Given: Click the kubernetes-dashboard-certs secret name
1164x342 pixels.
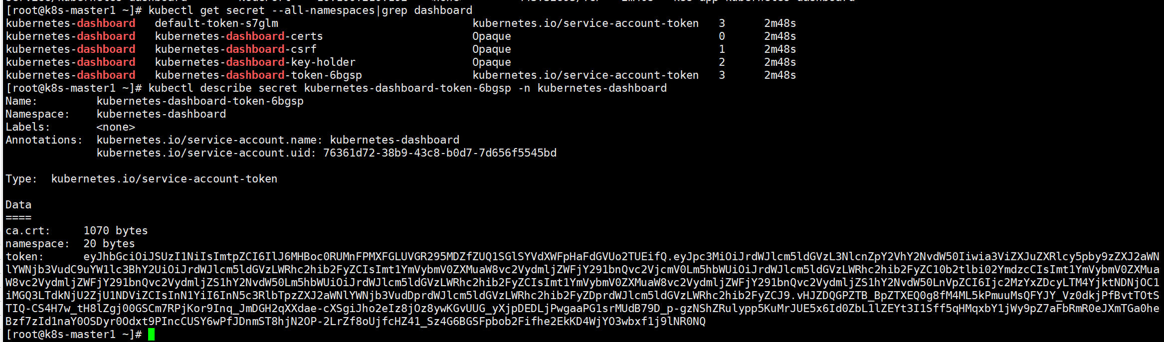Looking at the screenshot, I should point(239,36).
